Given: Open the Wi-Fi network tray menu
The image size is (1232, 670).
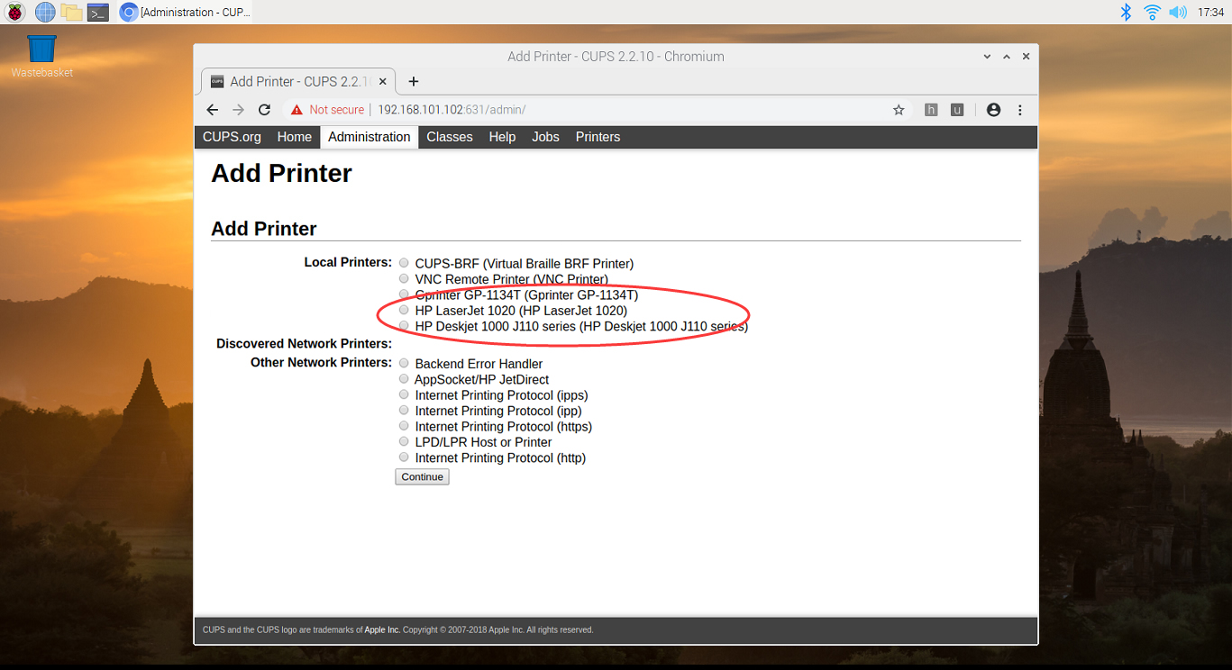Looking at the screenshot, I should 1152,12.
